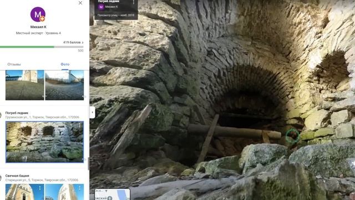Image resolution: width=355 pixels, height=200 pixels.
Task: Click the 360 icon on top-left thumbnail
Action: (43, 97)
